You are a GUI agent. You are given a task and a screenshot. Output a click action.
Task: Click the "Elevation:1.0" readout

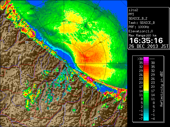click(x=141, y=31)
